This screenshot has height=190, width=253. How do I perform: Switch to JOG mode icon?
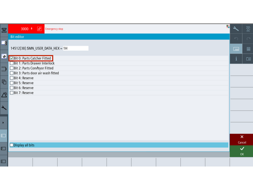click(248, 29)
